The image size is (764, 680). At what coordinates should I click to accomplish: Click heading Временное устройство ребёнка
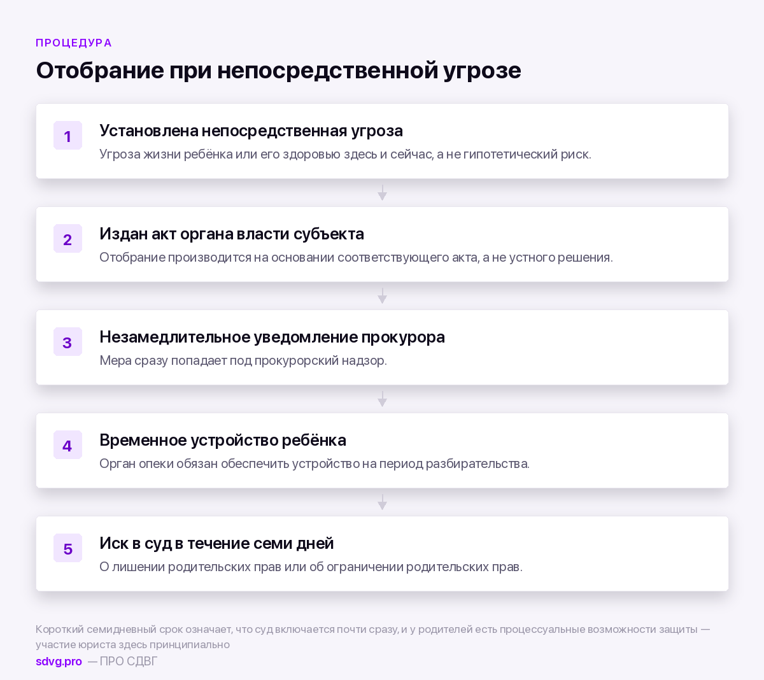pyautogui.click(x=223, y=441)
